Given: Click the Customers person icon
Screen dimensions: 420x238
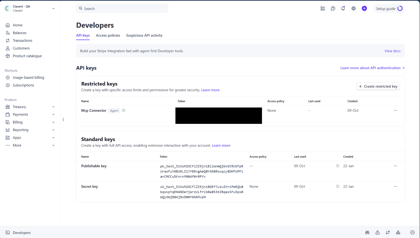Looking at the screenshot, I should [x=8, y=48].
